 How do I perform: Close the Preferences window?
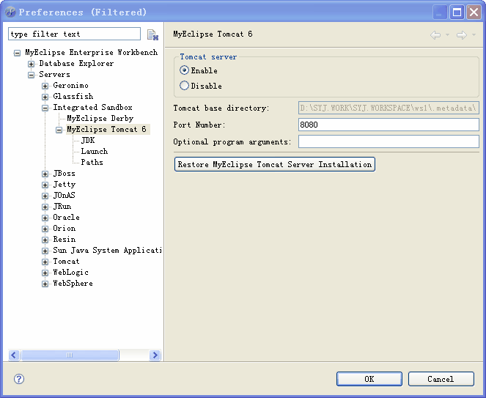coord(474,12)
